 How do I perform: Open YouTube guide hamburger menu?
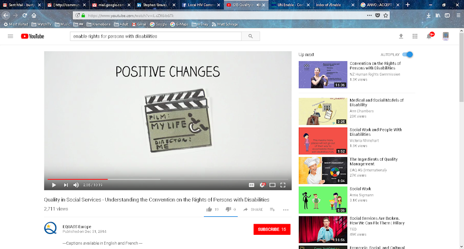[x=10, y=36]
